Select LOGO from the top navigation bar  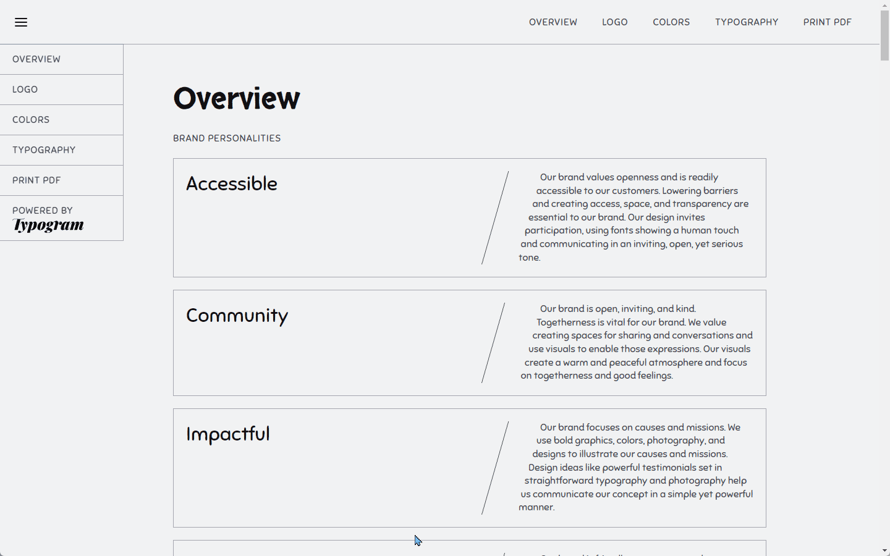click(614, 22)
